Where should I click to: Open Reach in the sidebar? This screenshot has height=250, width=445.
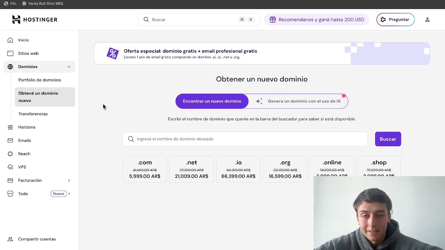39,154
